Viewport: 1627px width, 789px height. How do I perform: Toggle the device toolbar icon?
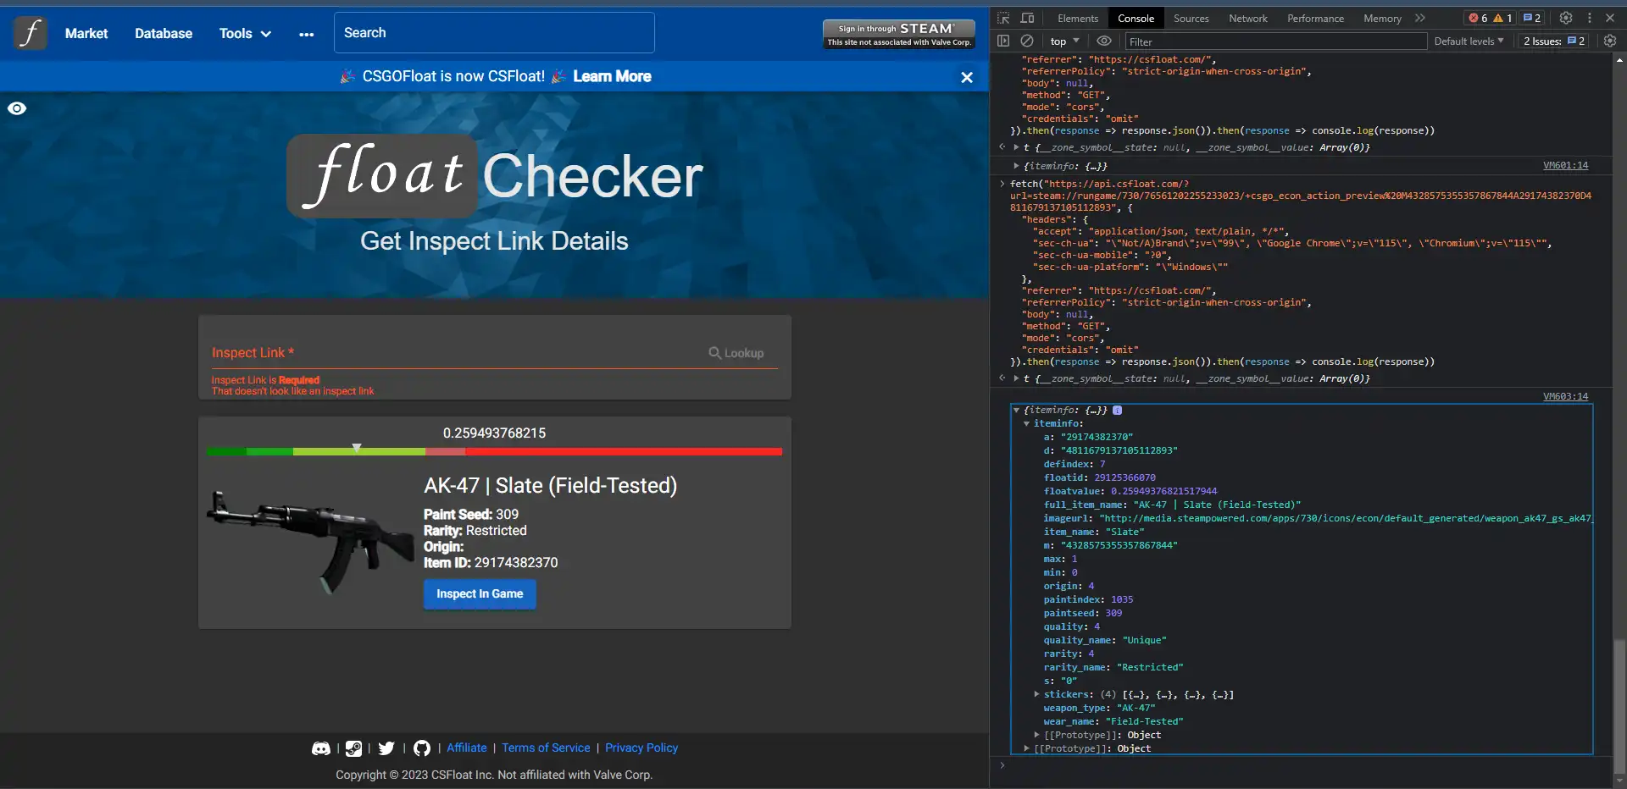1027,18
